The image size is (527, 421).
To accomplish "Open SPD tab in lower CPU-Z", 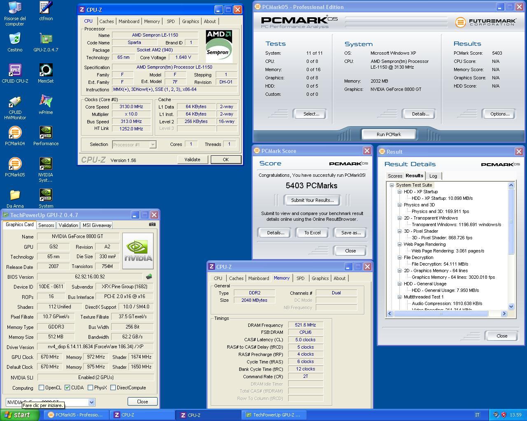I will 301,278.
